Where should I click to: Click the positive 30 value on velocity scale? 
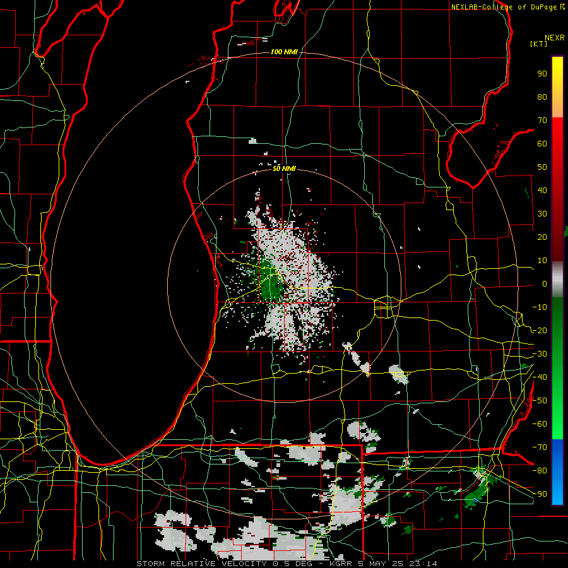[x=542, y=214]
